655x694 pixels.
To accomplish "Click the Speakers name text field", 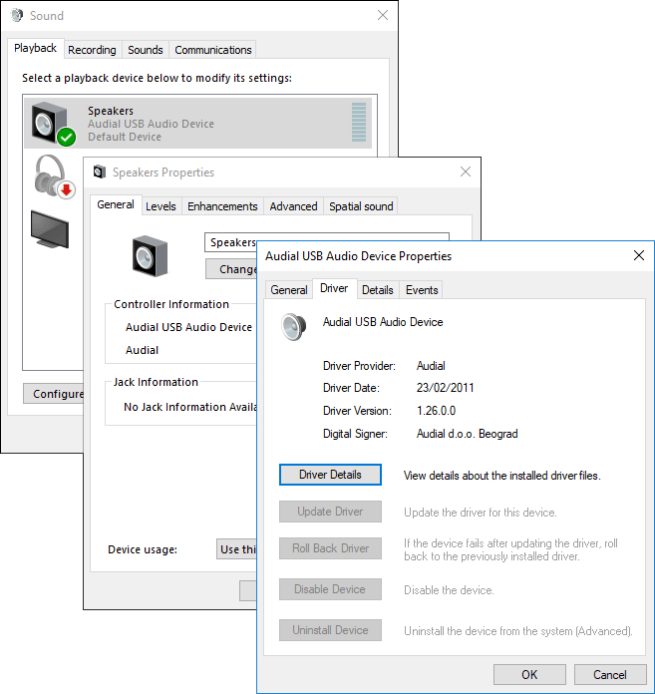I will coord(230,242).
